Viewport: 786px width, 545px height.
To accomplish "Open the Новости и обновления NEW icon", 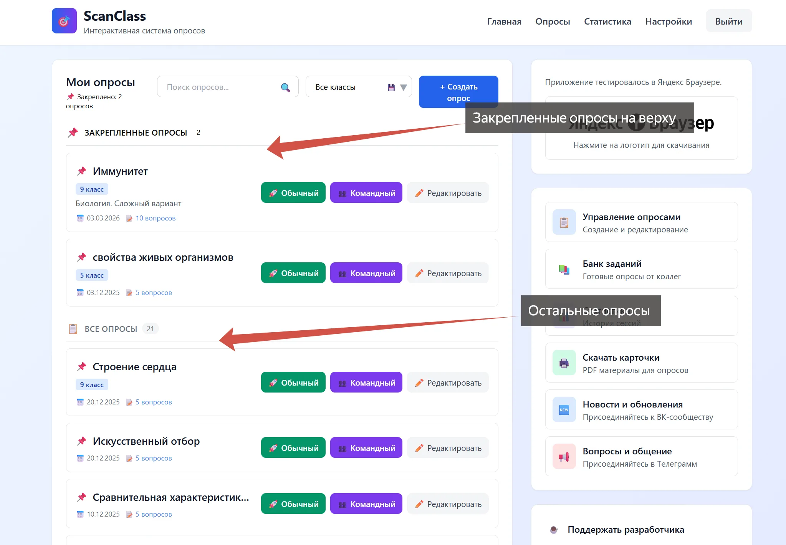I will 564,409.
